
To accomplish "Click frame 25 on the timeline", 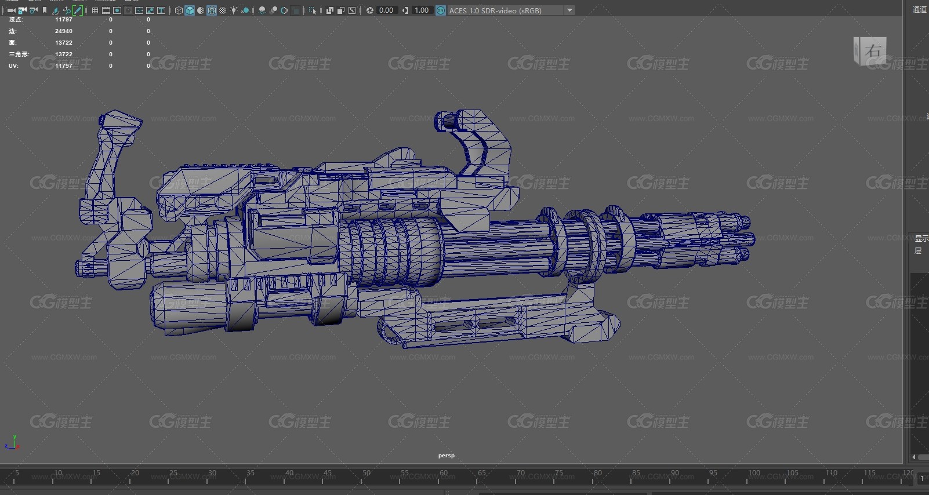I will [173, 472].
